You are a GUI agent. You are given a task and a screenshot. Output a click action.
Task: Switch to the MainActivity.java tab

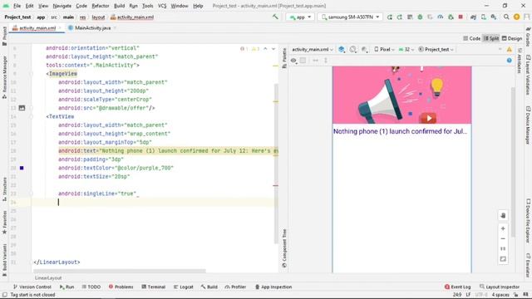click(x=92, y=27)
